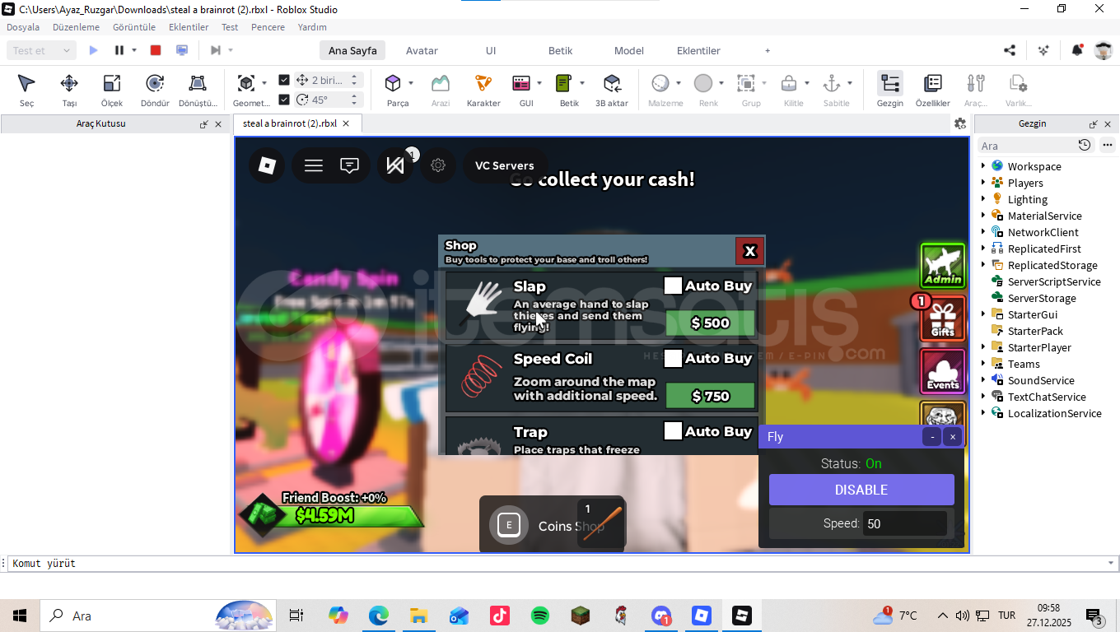Pause the playtest

tap(119, 50)
